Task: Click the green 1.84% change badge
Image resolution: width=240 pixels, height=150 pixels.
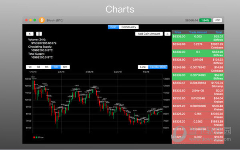Action: [205, 20]
